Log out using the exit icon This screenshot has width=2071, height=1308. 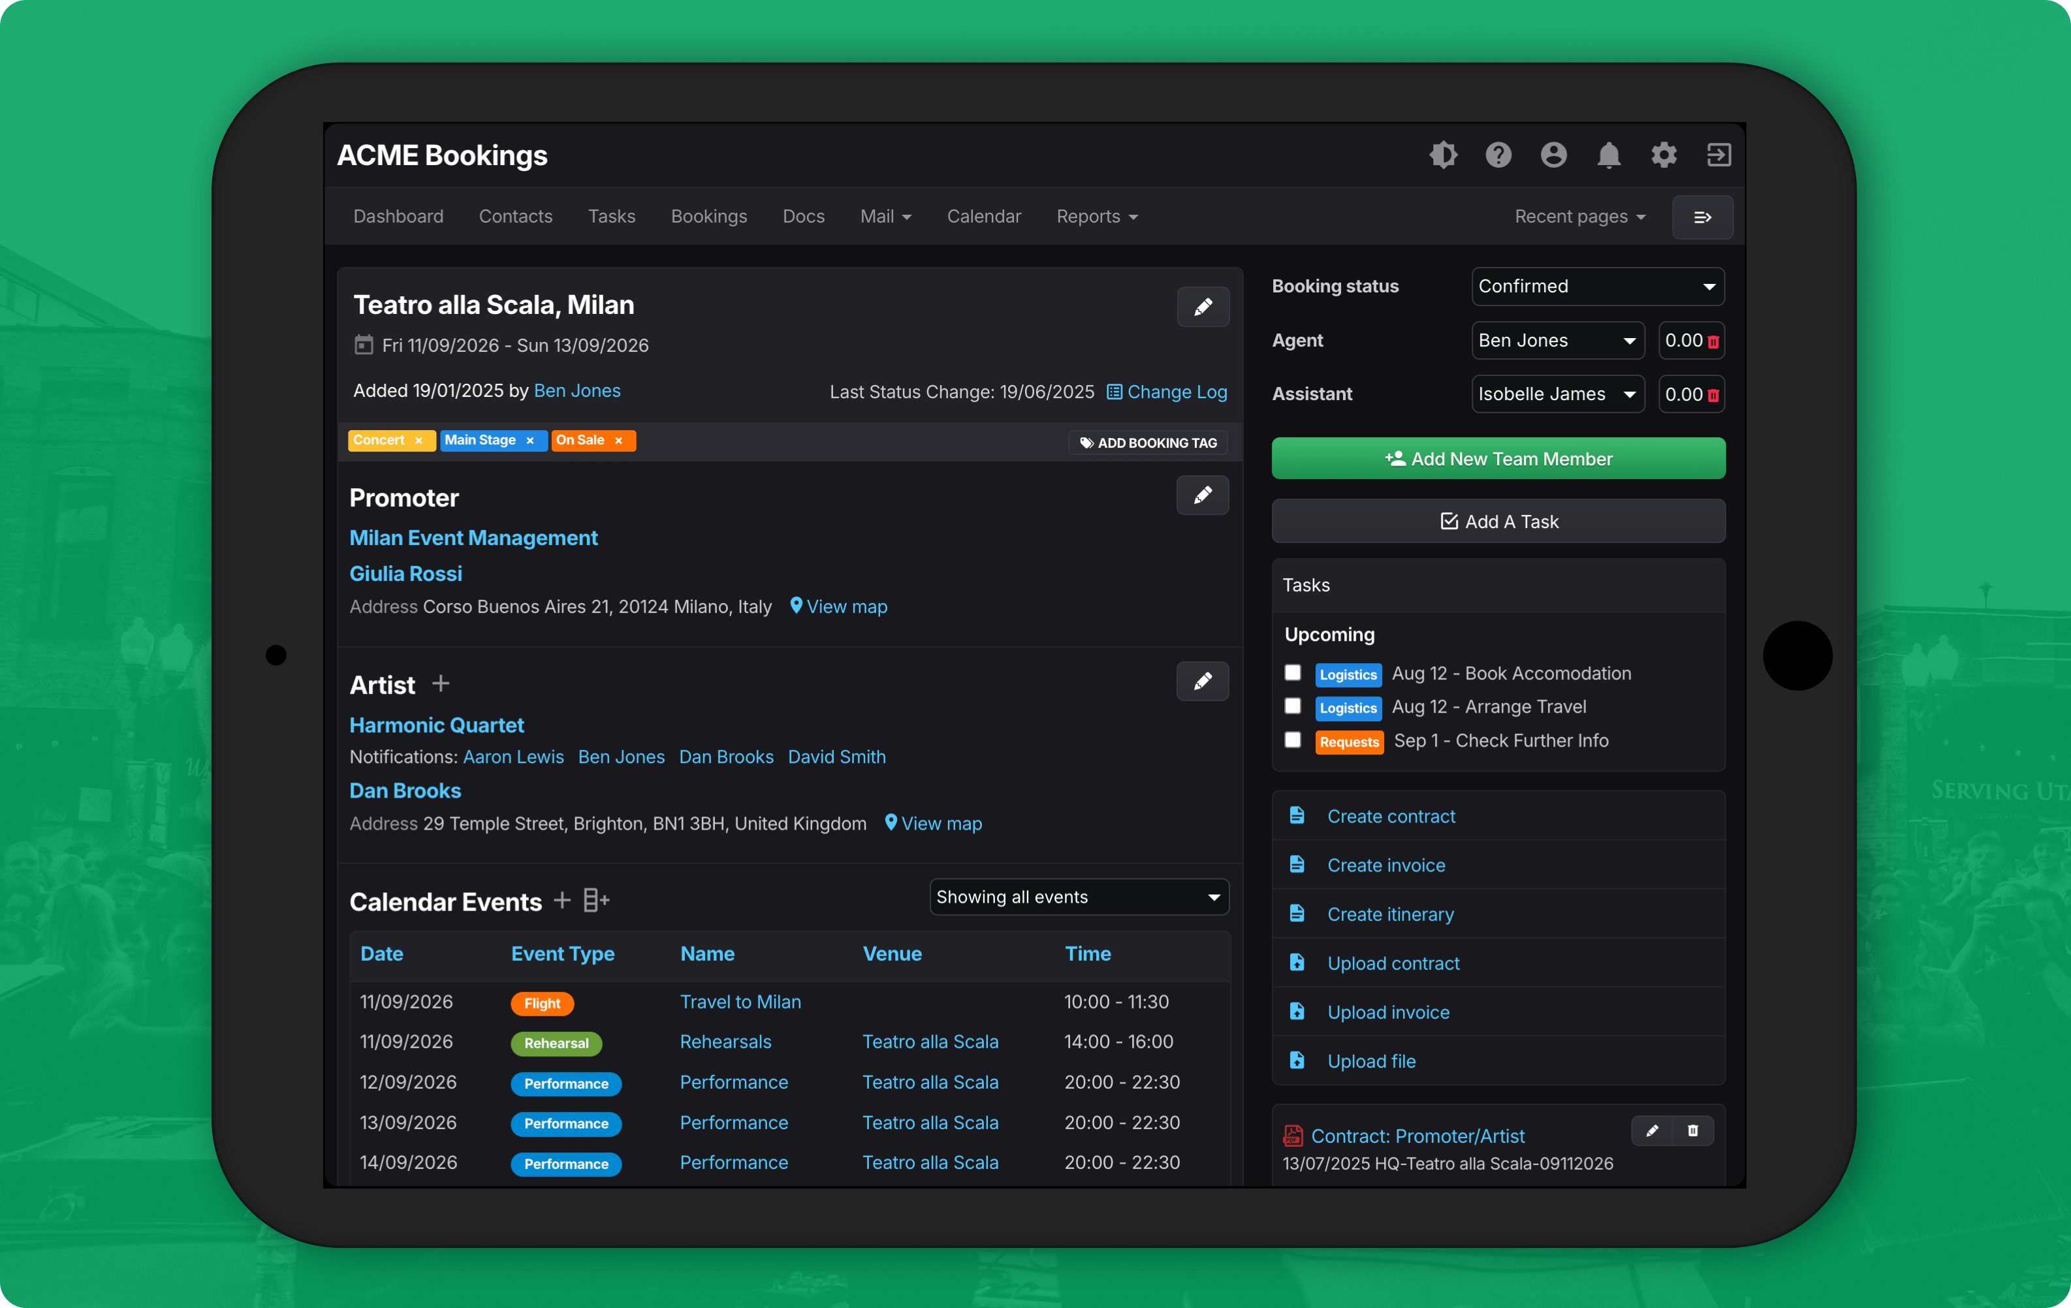1718,155
